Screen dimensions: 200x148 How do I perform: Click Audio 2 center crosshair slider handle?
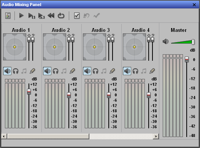click(x=69, y=40)
